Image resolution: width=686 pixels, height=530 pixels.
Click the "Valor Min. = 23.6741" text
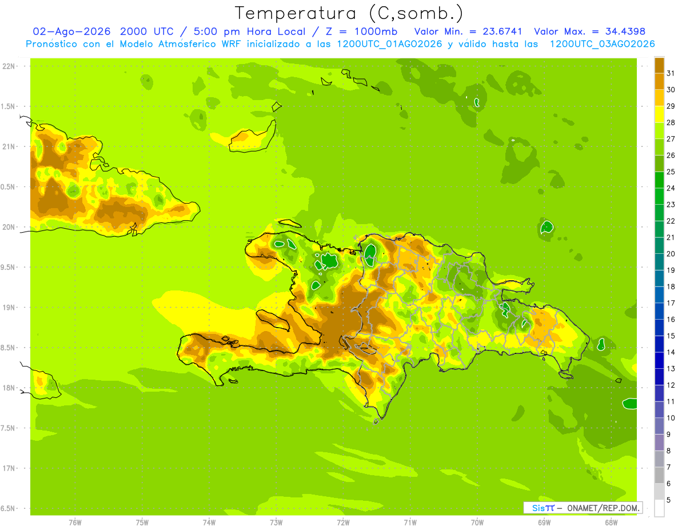click(468, 31)
